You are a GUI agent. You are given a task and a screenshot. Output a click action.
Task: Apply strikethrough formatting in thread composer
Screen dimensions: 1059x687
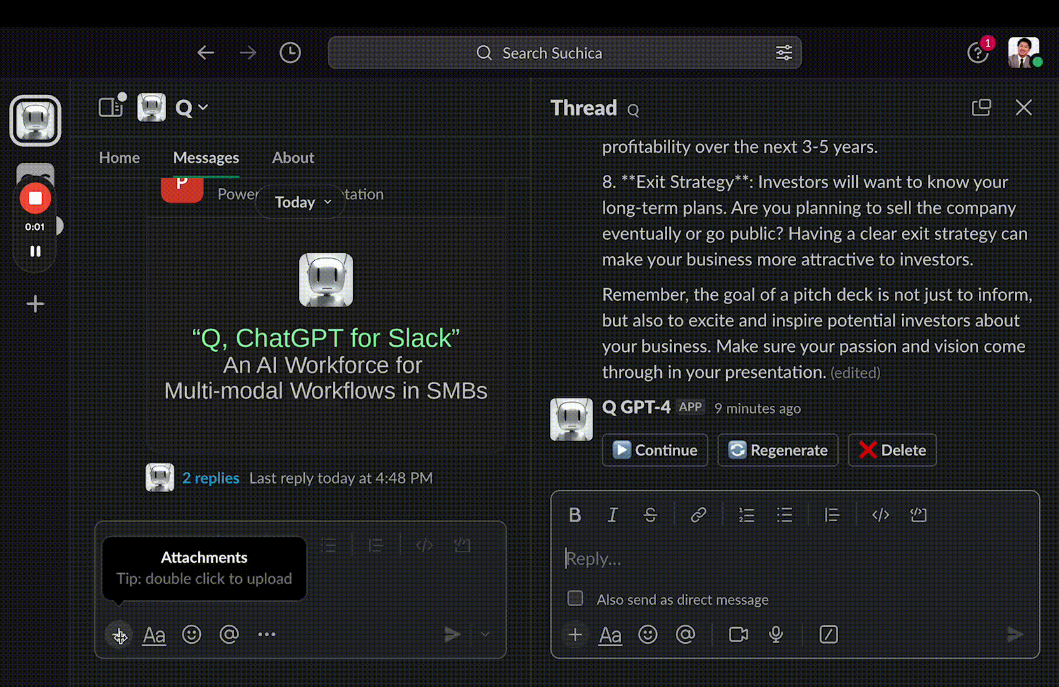point(650,515)
